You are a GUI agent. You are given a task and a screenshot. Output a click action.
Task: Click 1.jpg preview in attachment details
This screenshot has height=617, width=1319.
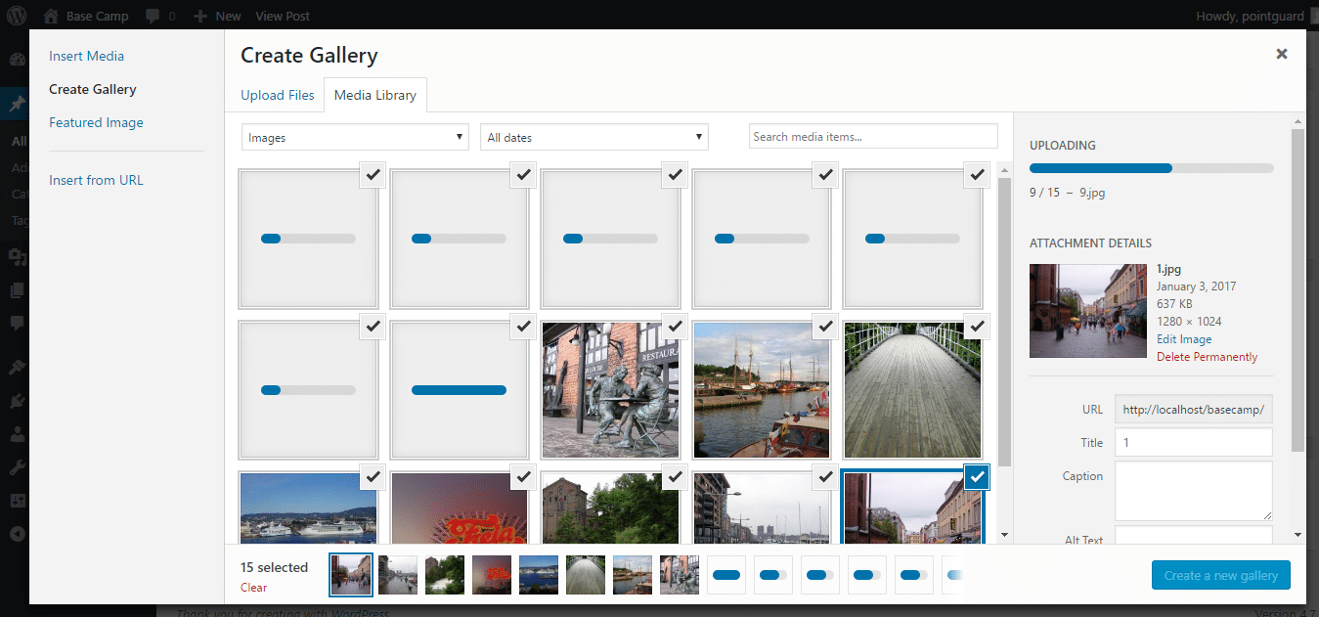(1088, 310)
